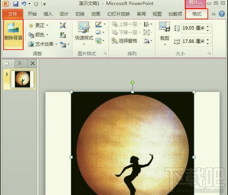The image size is (228, 195).
Task: Collapse the ribbon with the caret icon
Action: coord(213,14)
